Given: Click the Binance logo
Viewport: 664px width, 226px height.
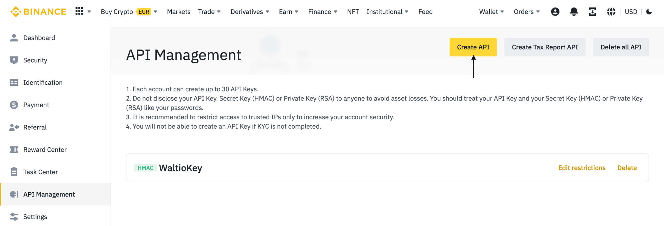Looking at the screenshot, I should pyautogui.click(x=38, y=12).
